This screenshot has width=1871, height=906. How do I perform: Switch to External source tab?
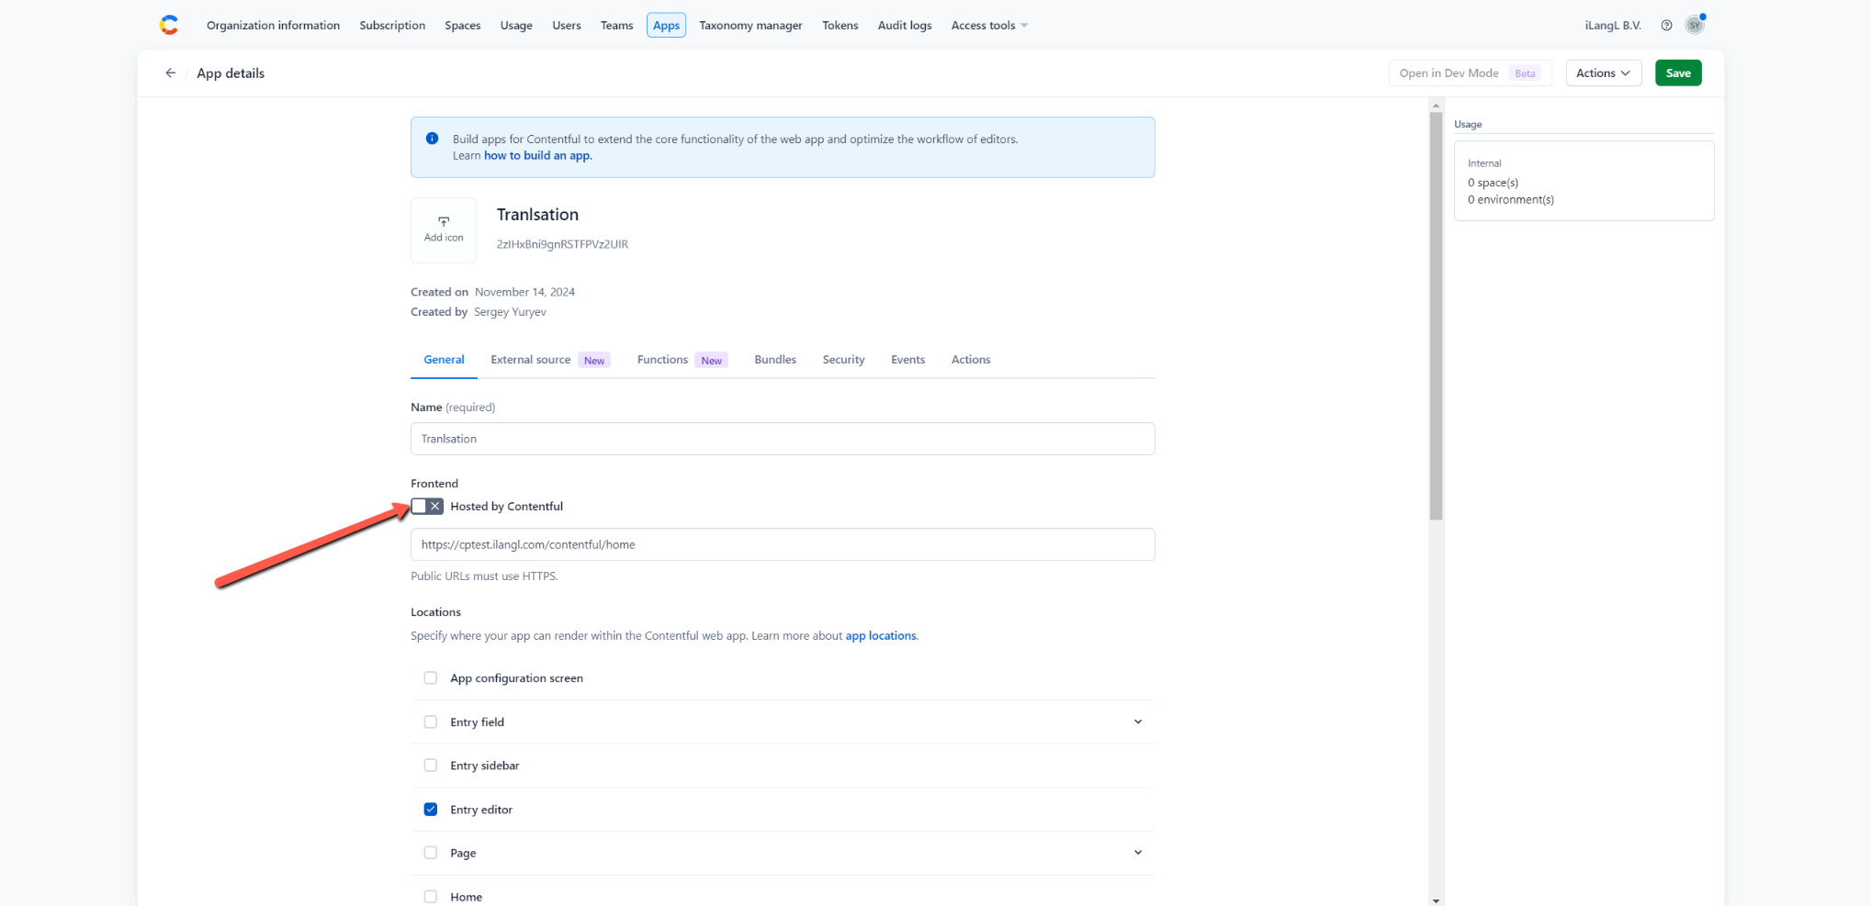pyautogui.click(x=550, y=360)
